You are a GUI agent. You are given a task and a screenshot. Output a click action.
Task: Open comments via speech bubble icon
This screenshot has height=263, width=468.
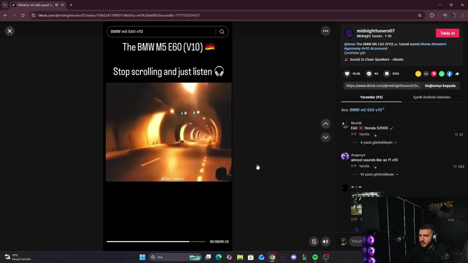click(x=369, y=74)
